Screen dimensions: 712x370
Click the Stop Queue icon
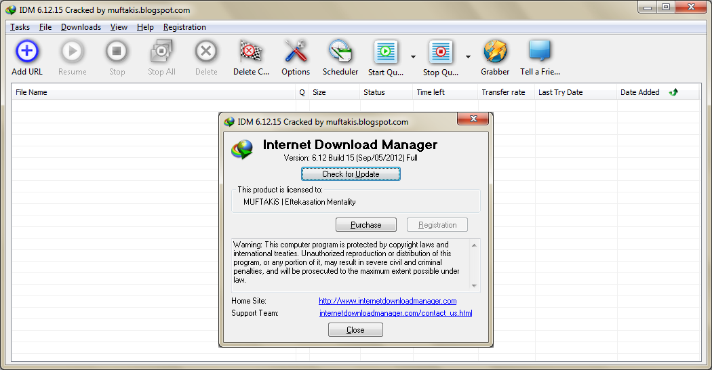[x=441, y=52]
